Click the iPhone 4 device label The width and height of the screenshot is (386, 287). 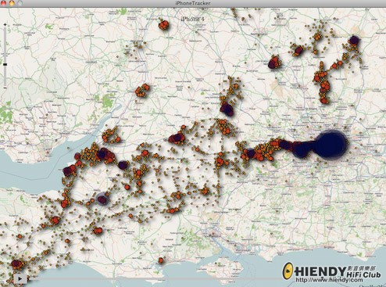(193, 19)
